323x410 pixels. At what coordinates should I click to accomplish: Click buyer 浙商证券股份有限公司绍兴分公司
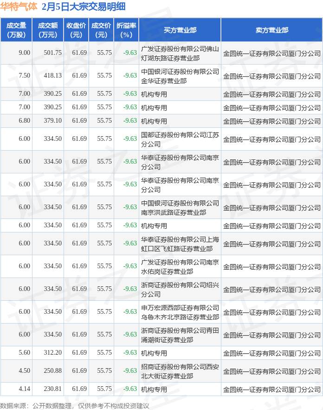pyautogui.click(x=180, y=290)
